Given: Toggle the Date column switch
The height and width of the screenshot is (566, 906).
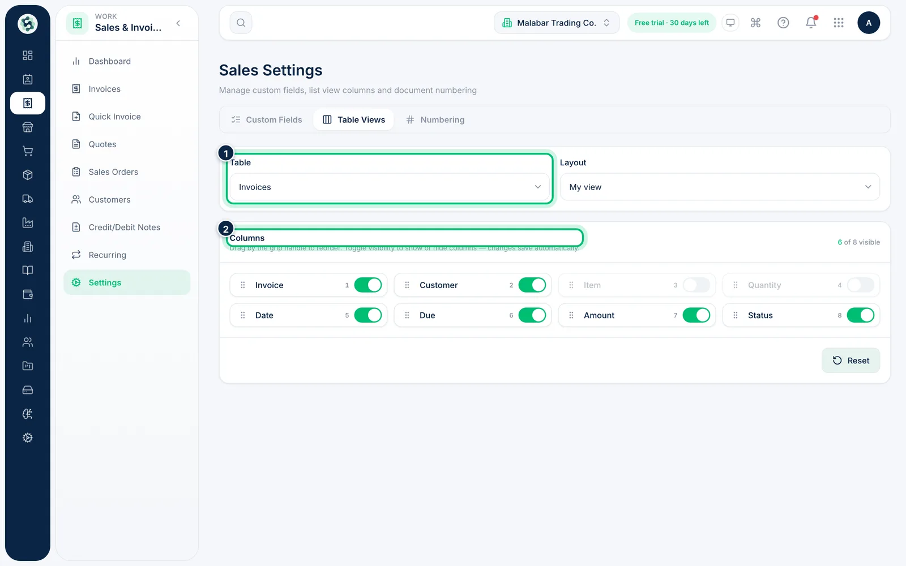Looking at the screenshot, I should (x=368, y=315).
